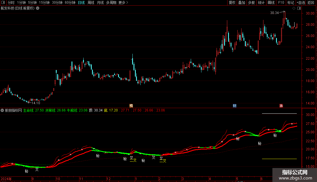Open the F10 company info
The image size is (317, 182).
pyautogui.click(x=281, y=3)
